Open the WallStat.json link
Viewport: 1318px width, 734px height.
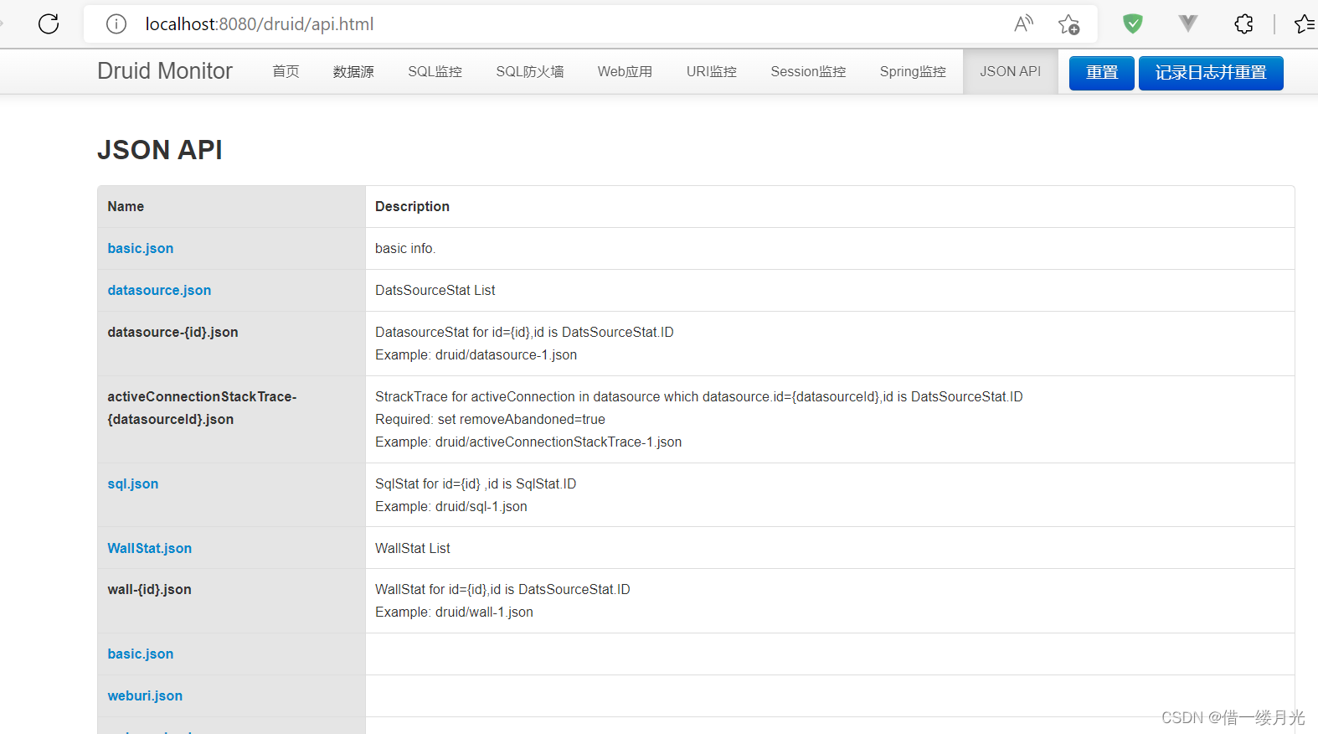click(x=150, y=548)
